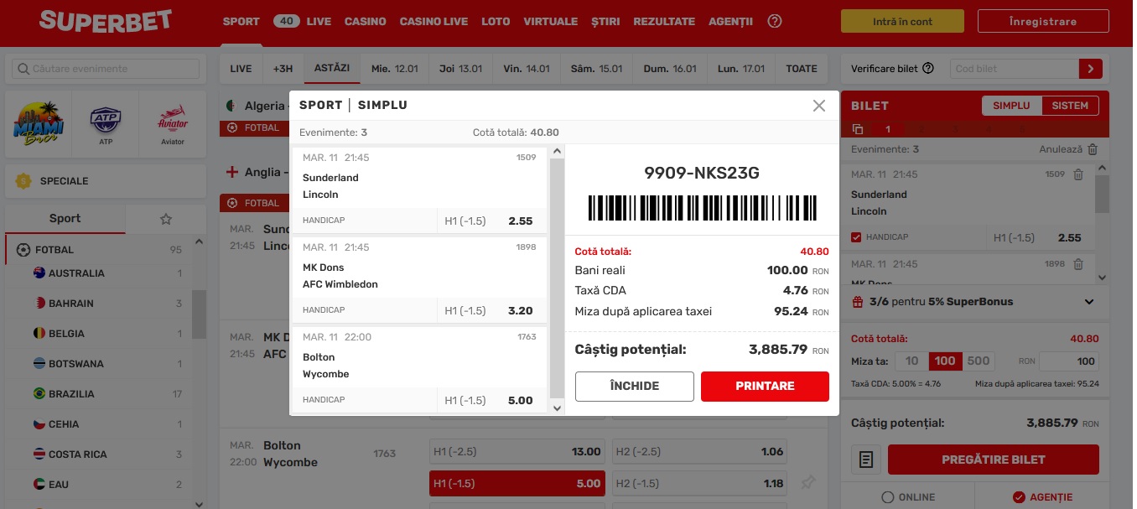The height and width of the screenshot is (509, 1137).
Task: Click the Intră în cont login button
Action: tap(902, 22)
